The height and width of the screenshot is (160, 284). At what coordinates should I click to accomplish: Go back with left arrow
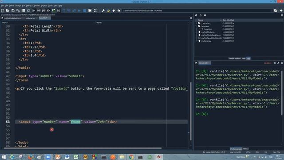pyautogui.click(x=114, y=11)
